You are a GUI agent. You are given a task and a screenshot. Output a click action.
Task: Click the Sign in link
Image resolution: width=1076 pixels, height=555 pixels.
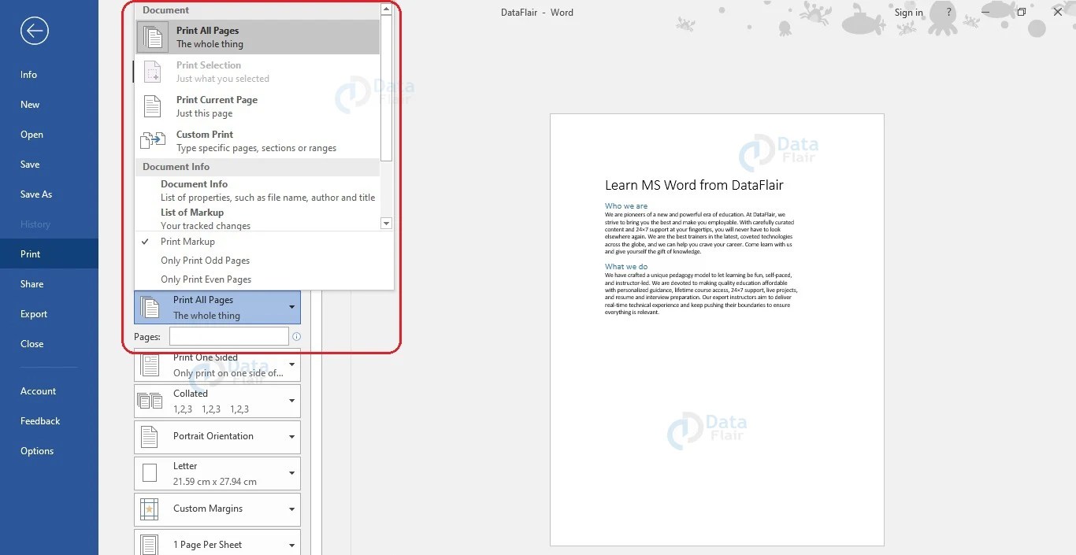click(x=908, y=12)
